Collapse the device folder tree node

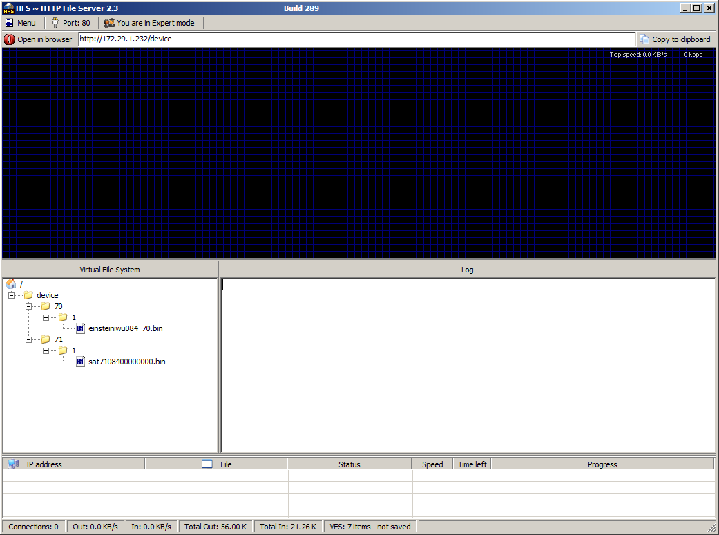[x=12, y=295]
